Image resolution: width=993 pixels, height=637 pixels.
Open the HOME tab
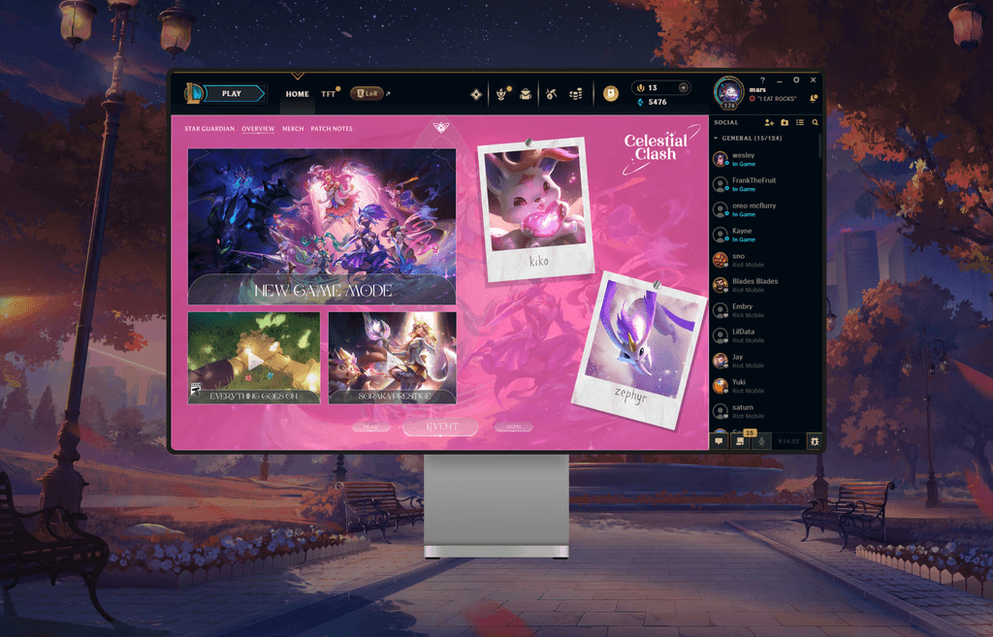point(297,94)
